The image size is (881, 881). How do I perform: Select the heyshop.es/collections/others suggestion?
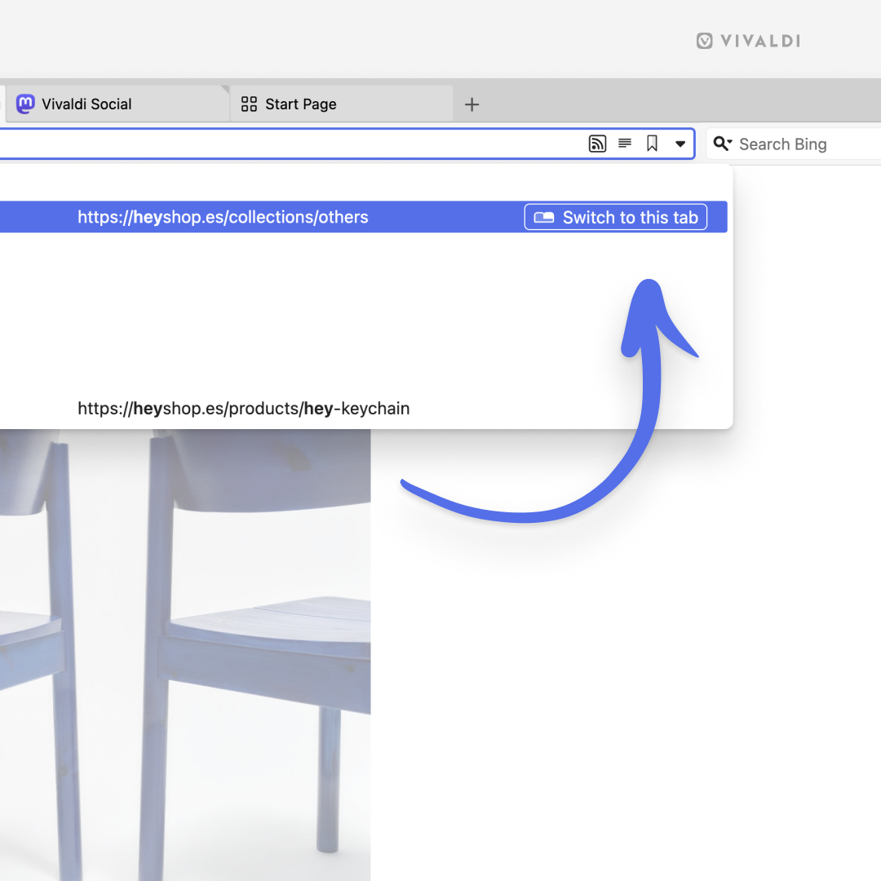(364, 217)
